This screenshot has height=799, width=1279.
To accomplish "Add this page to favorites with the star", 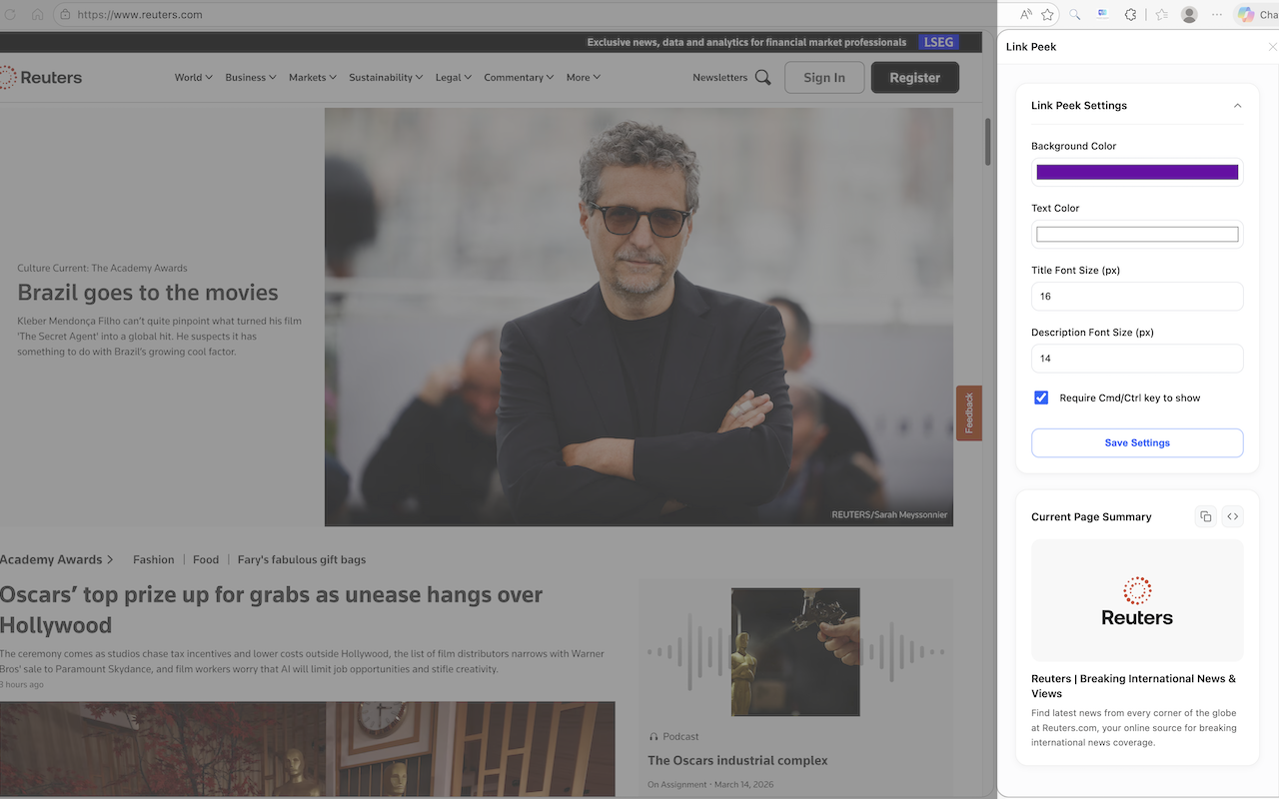I will [1047, 15].
